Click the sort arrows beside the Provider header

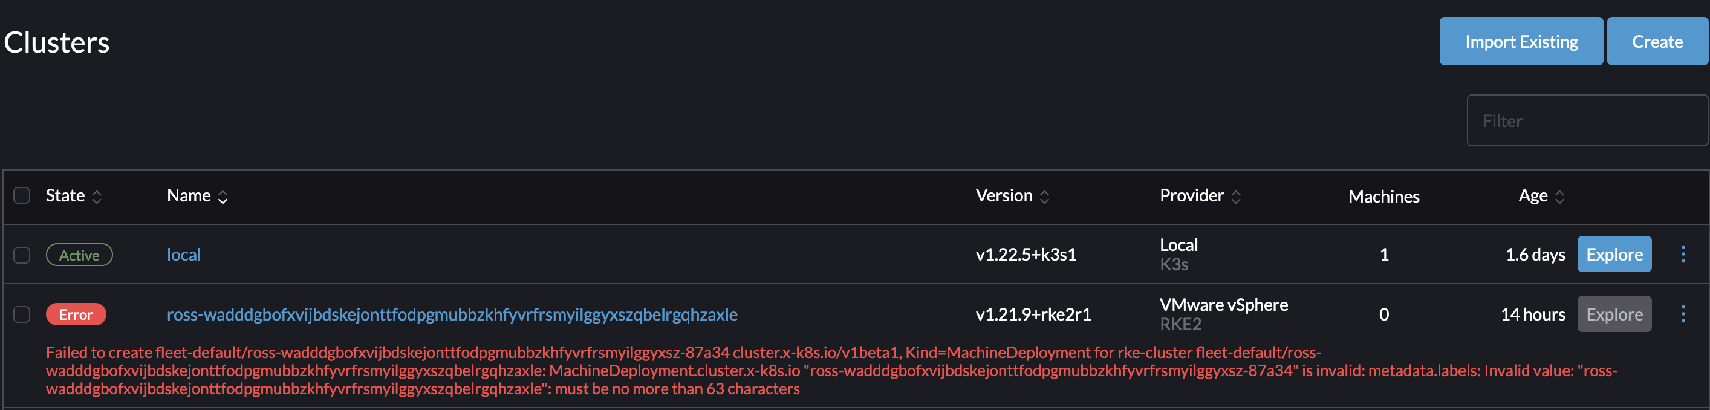pyautogui.click(x=1236, y=197)
